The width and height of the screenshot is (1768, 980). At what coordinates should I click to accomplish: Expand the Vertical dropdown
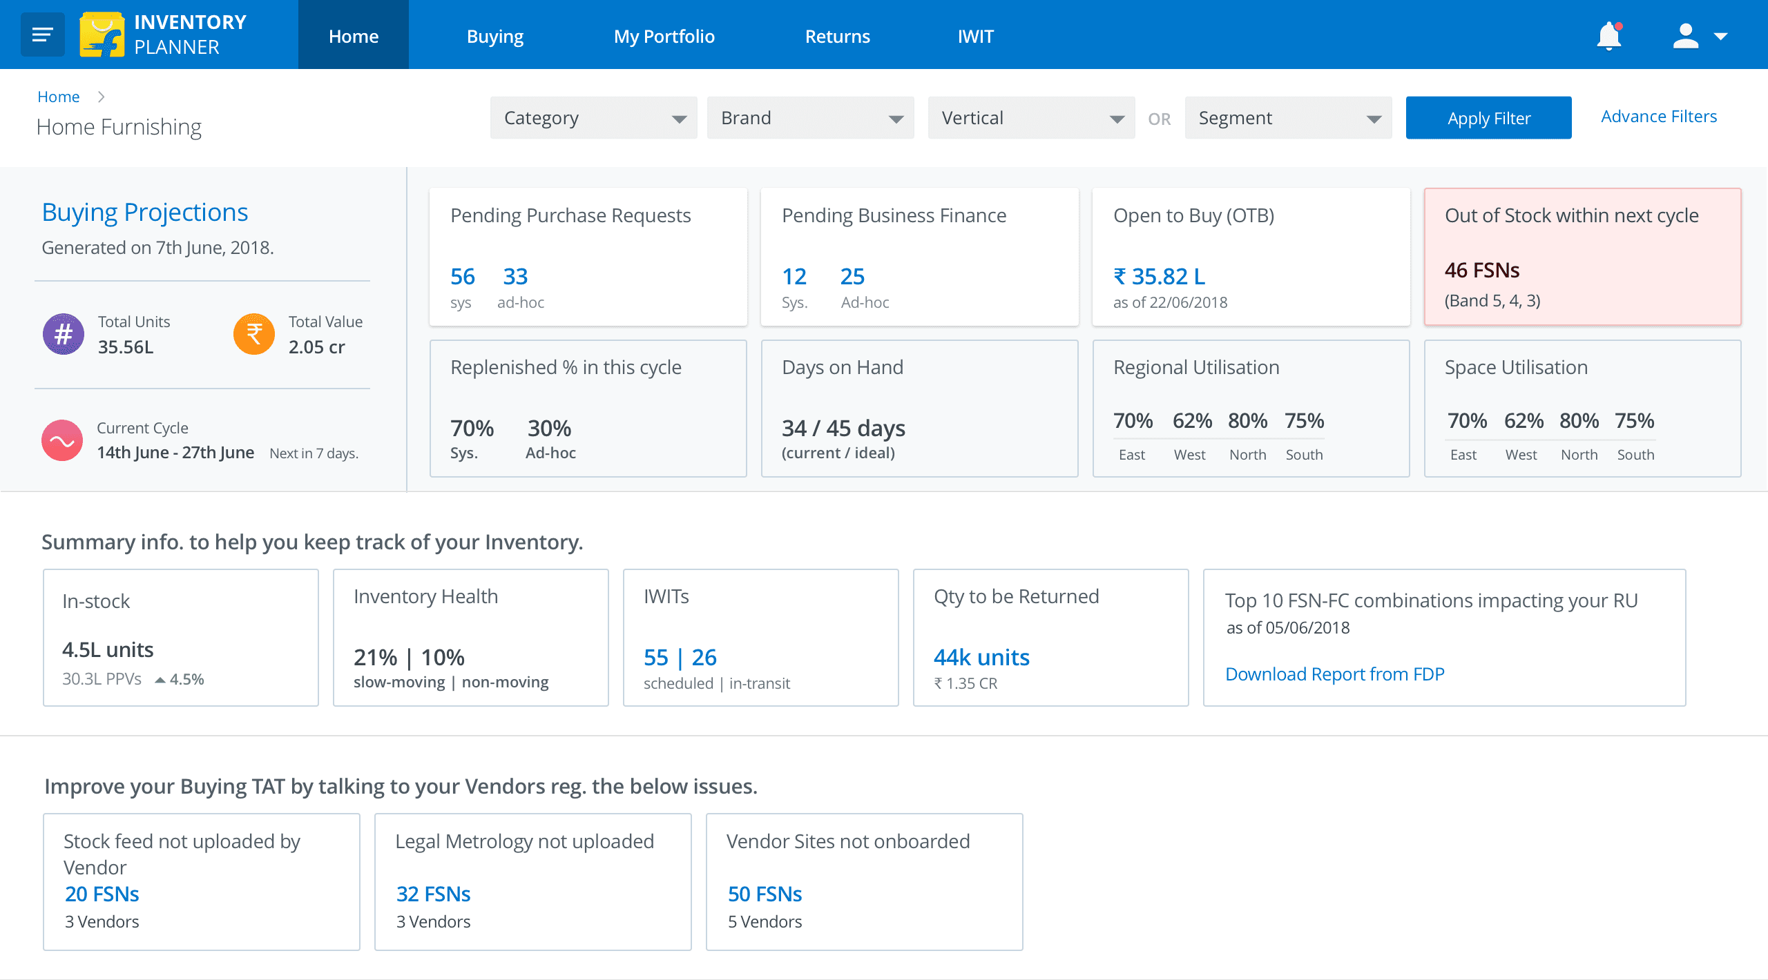[x=1031, y=118]
